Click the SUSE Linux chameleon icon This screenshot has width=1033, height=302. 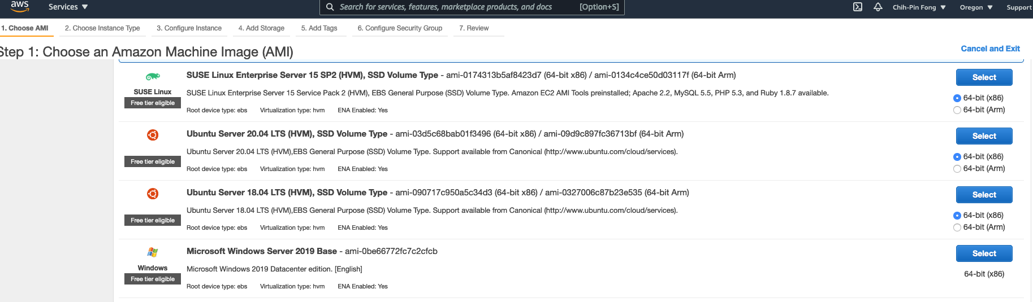pyautogui.click(x=153, y=77)
